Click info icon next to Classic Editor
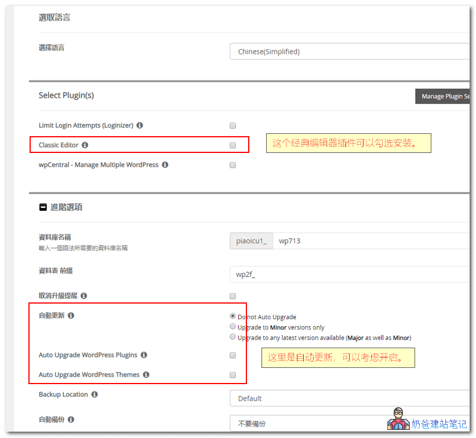The height and width of the screenshot is (438, 476). coord(85,145)
